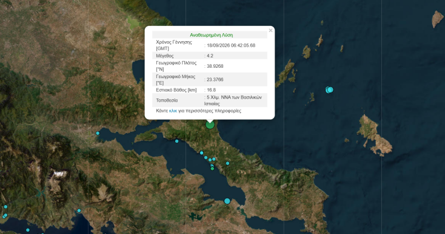The width and height of the screenshot is (445, 234).
Task: Close the earthquake info popup
Action: point(270,30)
